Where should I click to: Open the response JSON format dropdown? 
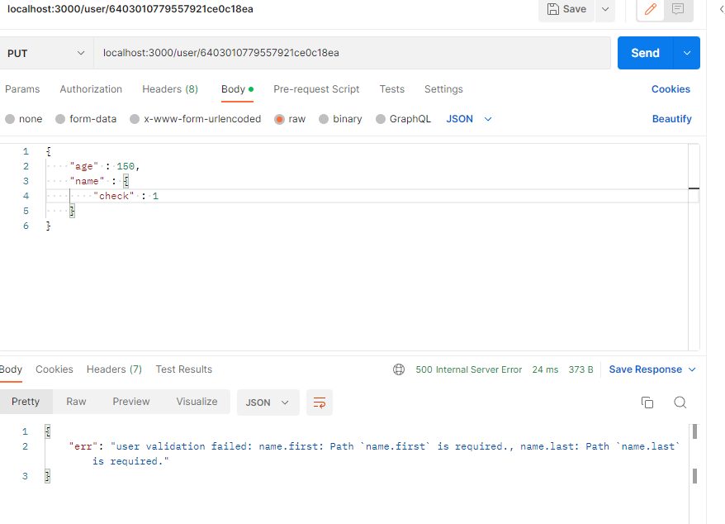[268, 403]
